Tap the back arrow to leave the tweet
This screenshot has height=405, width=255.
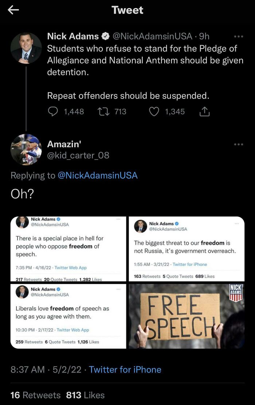[x=13, y=10]
